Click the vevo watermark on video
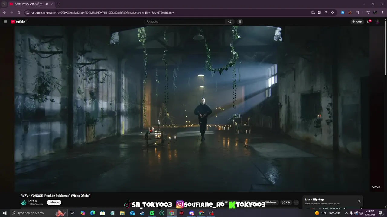The height and width of the screenshot is (217, 387). click(x=376, y=187)
